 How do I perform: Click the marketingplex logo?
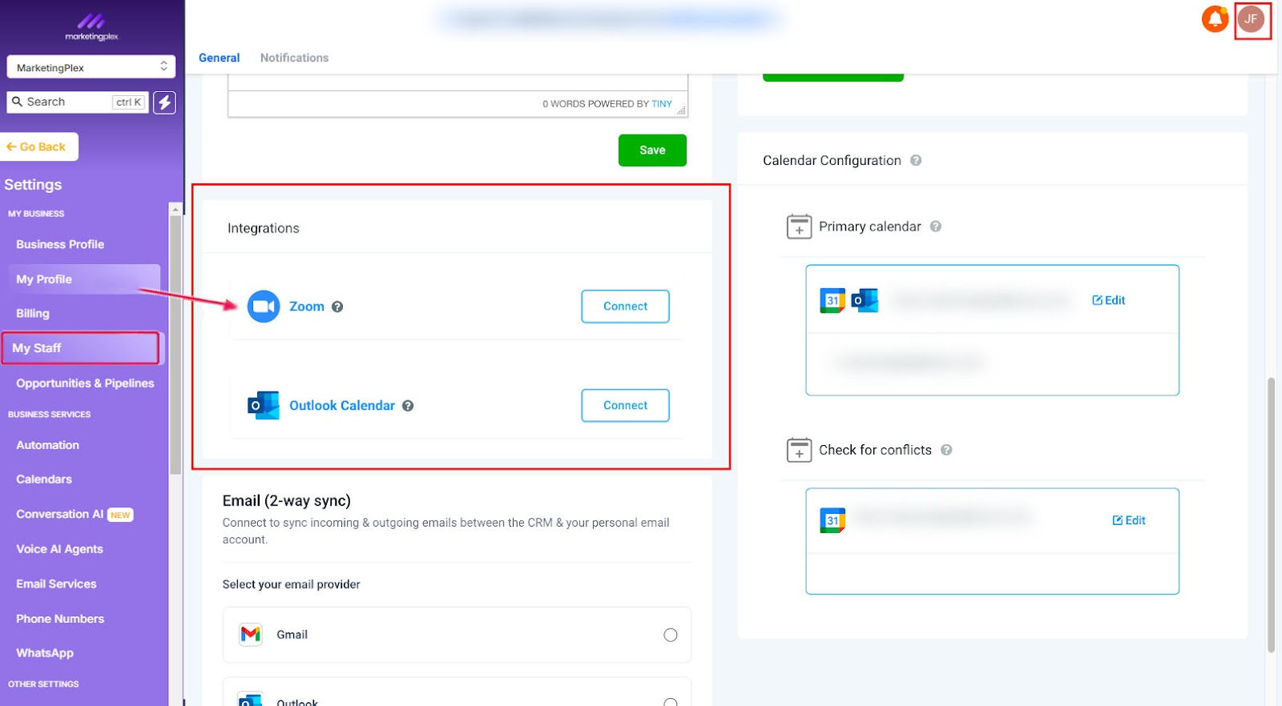click(91, 26)
